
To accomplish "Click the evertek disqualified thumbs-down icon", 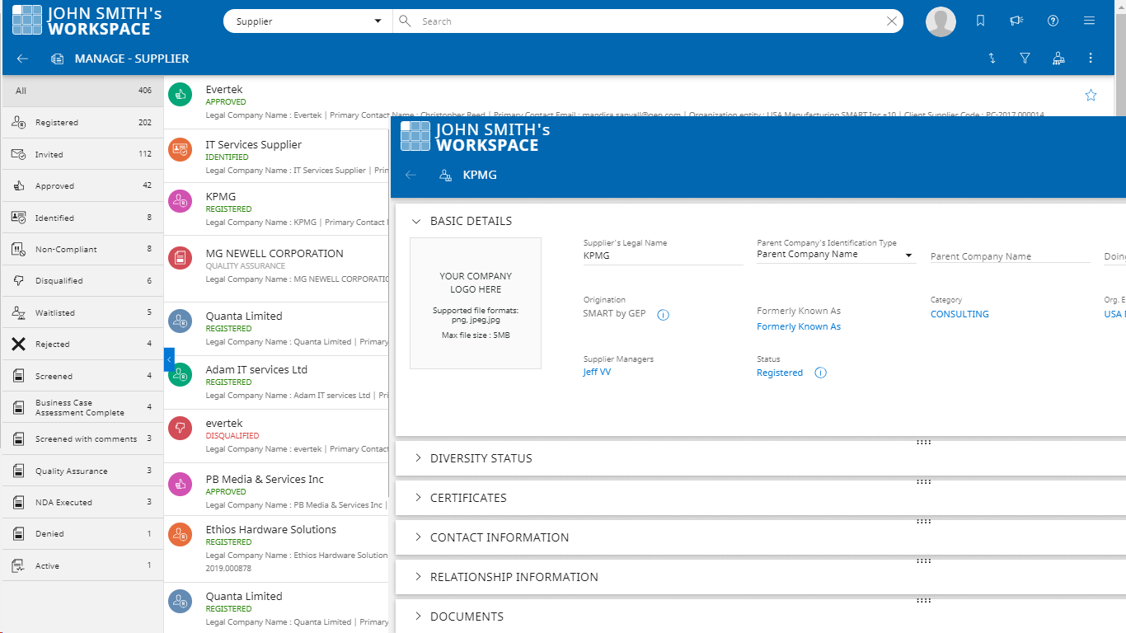I will pos(180,428).
